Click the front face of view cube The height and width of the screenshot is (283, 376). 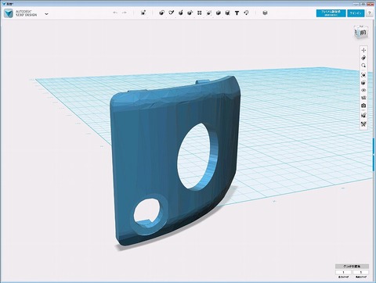363,33
